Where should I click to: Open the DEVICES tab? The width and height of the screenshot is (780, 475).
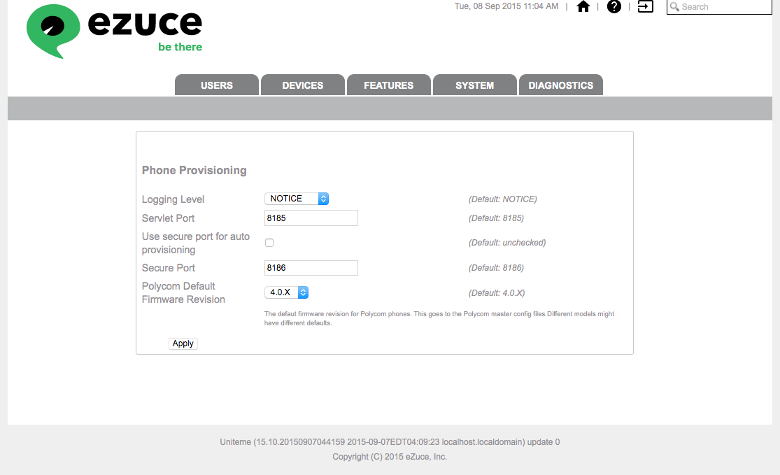click(302, 85)
